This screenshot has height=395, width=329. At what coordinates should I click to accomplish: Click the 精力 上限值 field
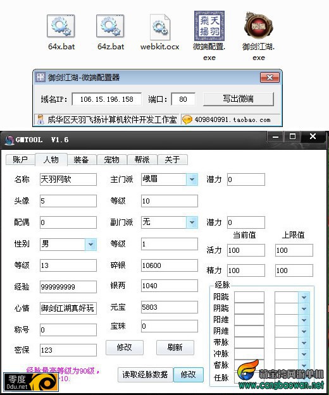(x=294, y=270)
